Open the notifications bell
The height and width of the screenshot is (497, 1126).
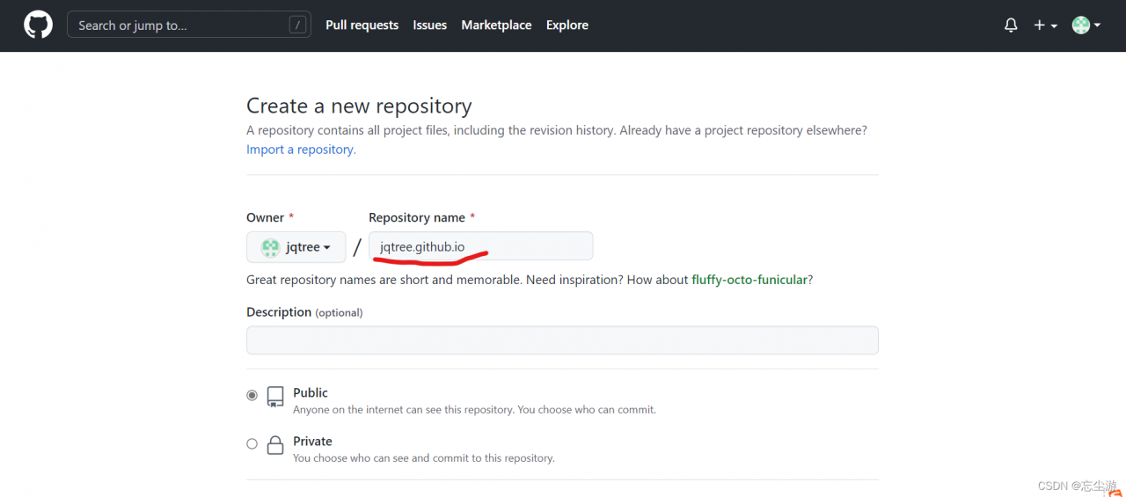pos(1011,26)
